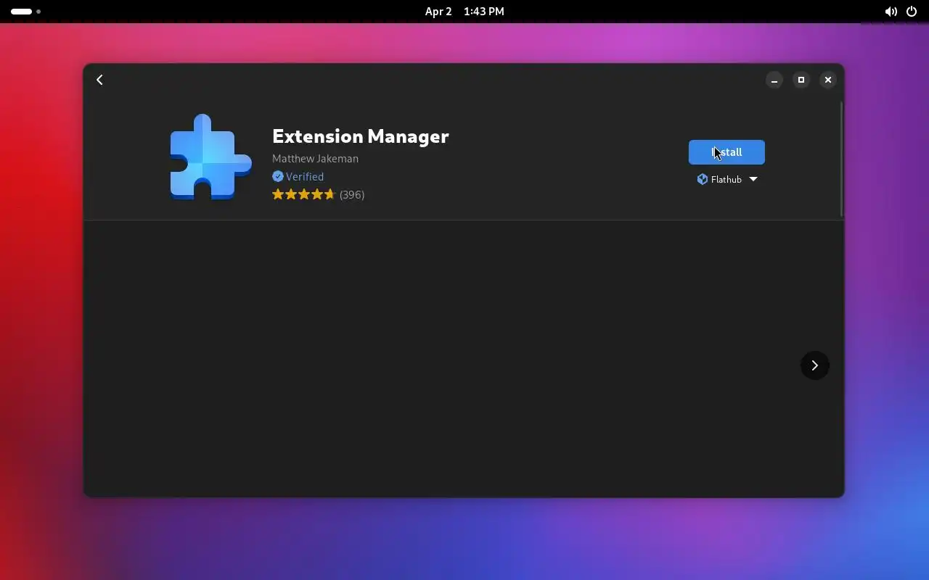The height and width of the screenshot is (580, 929).
Task: Maximize the Software window
Action: (801, 80)
